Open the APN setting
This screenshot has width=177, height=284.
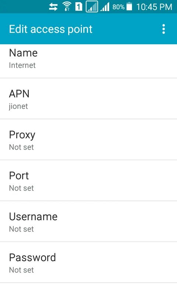coord(88,99)
